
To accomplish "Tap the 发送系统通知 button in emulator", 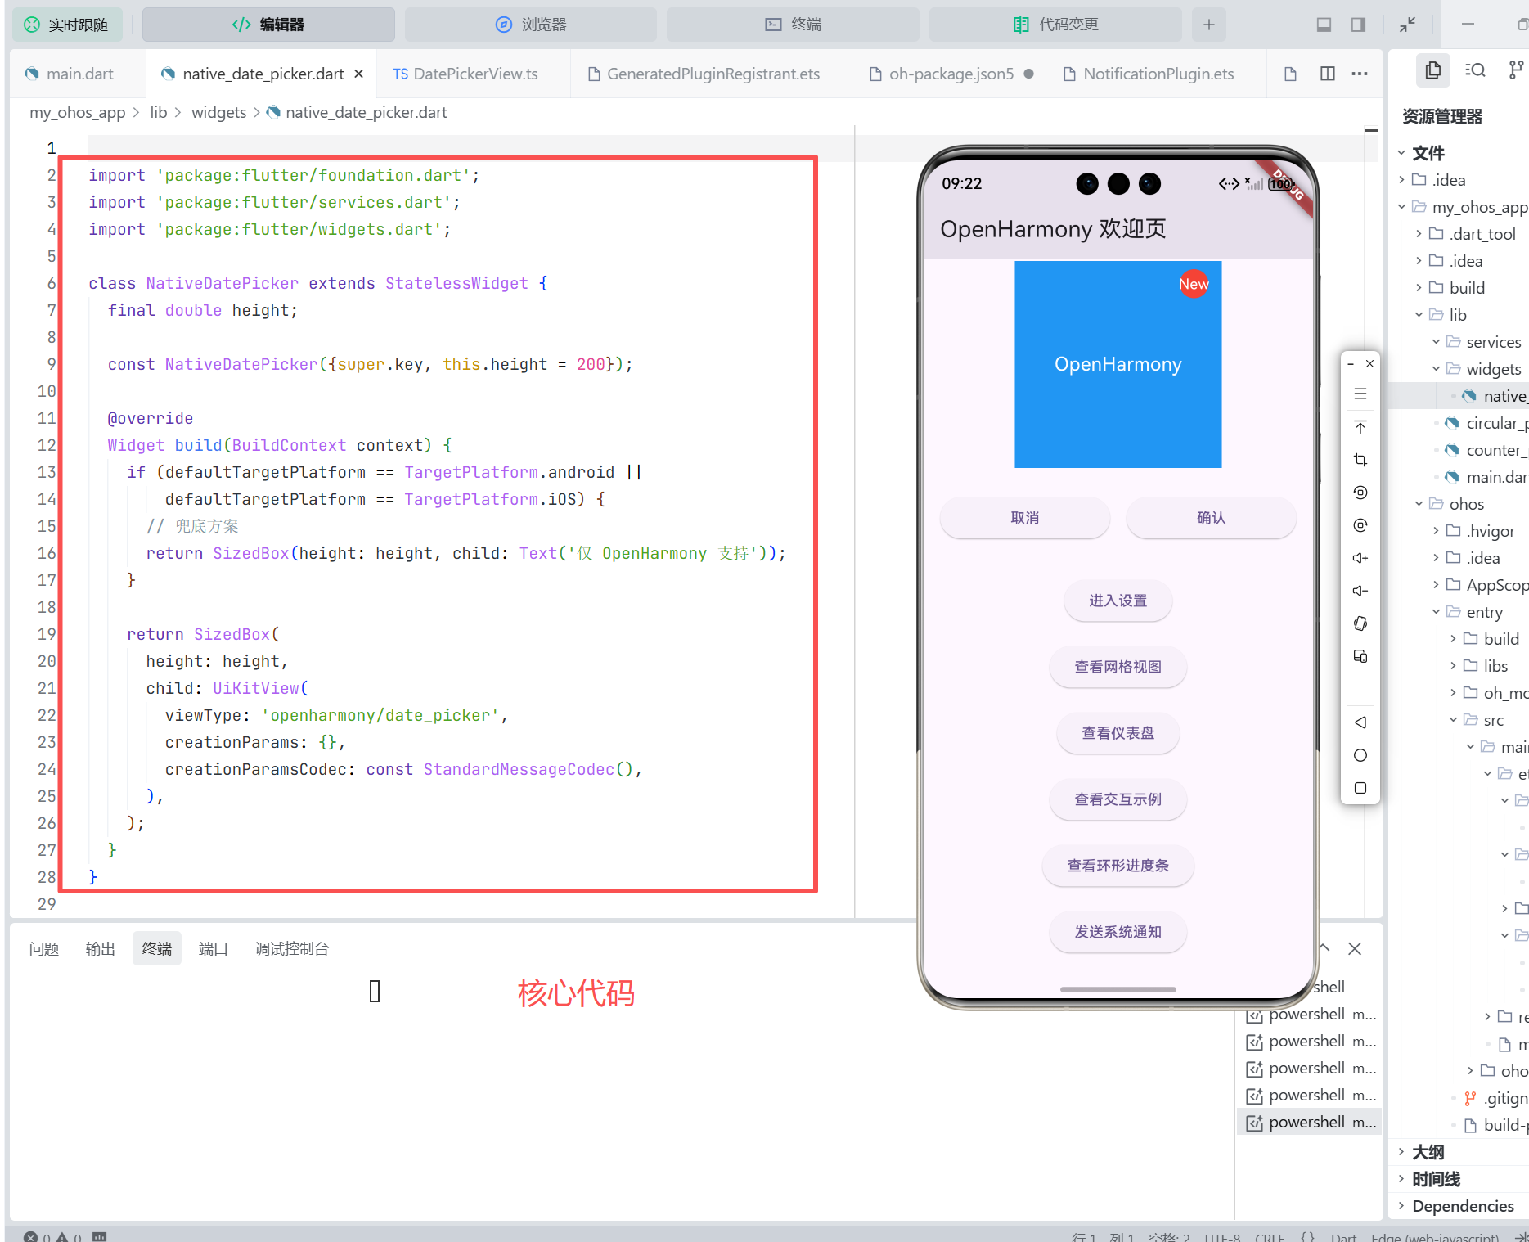I will pos(1118,932).
